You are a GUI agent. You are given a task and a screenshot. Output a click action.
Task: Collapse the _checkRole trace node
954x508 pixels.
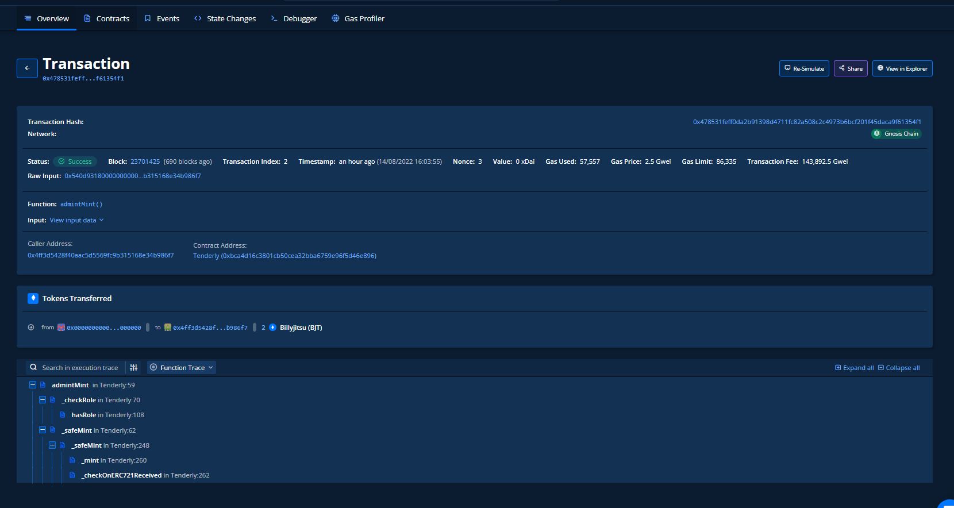click(x=43, y=400)
